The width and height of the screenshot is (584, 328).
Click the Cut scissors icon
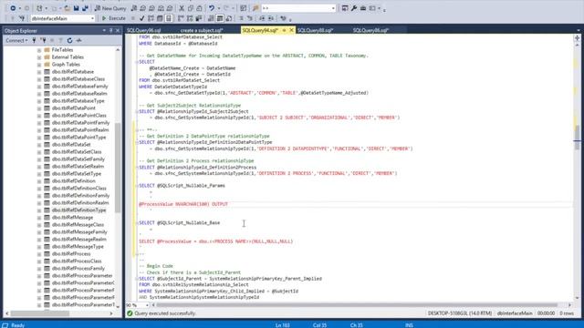[x=182, y=8]
